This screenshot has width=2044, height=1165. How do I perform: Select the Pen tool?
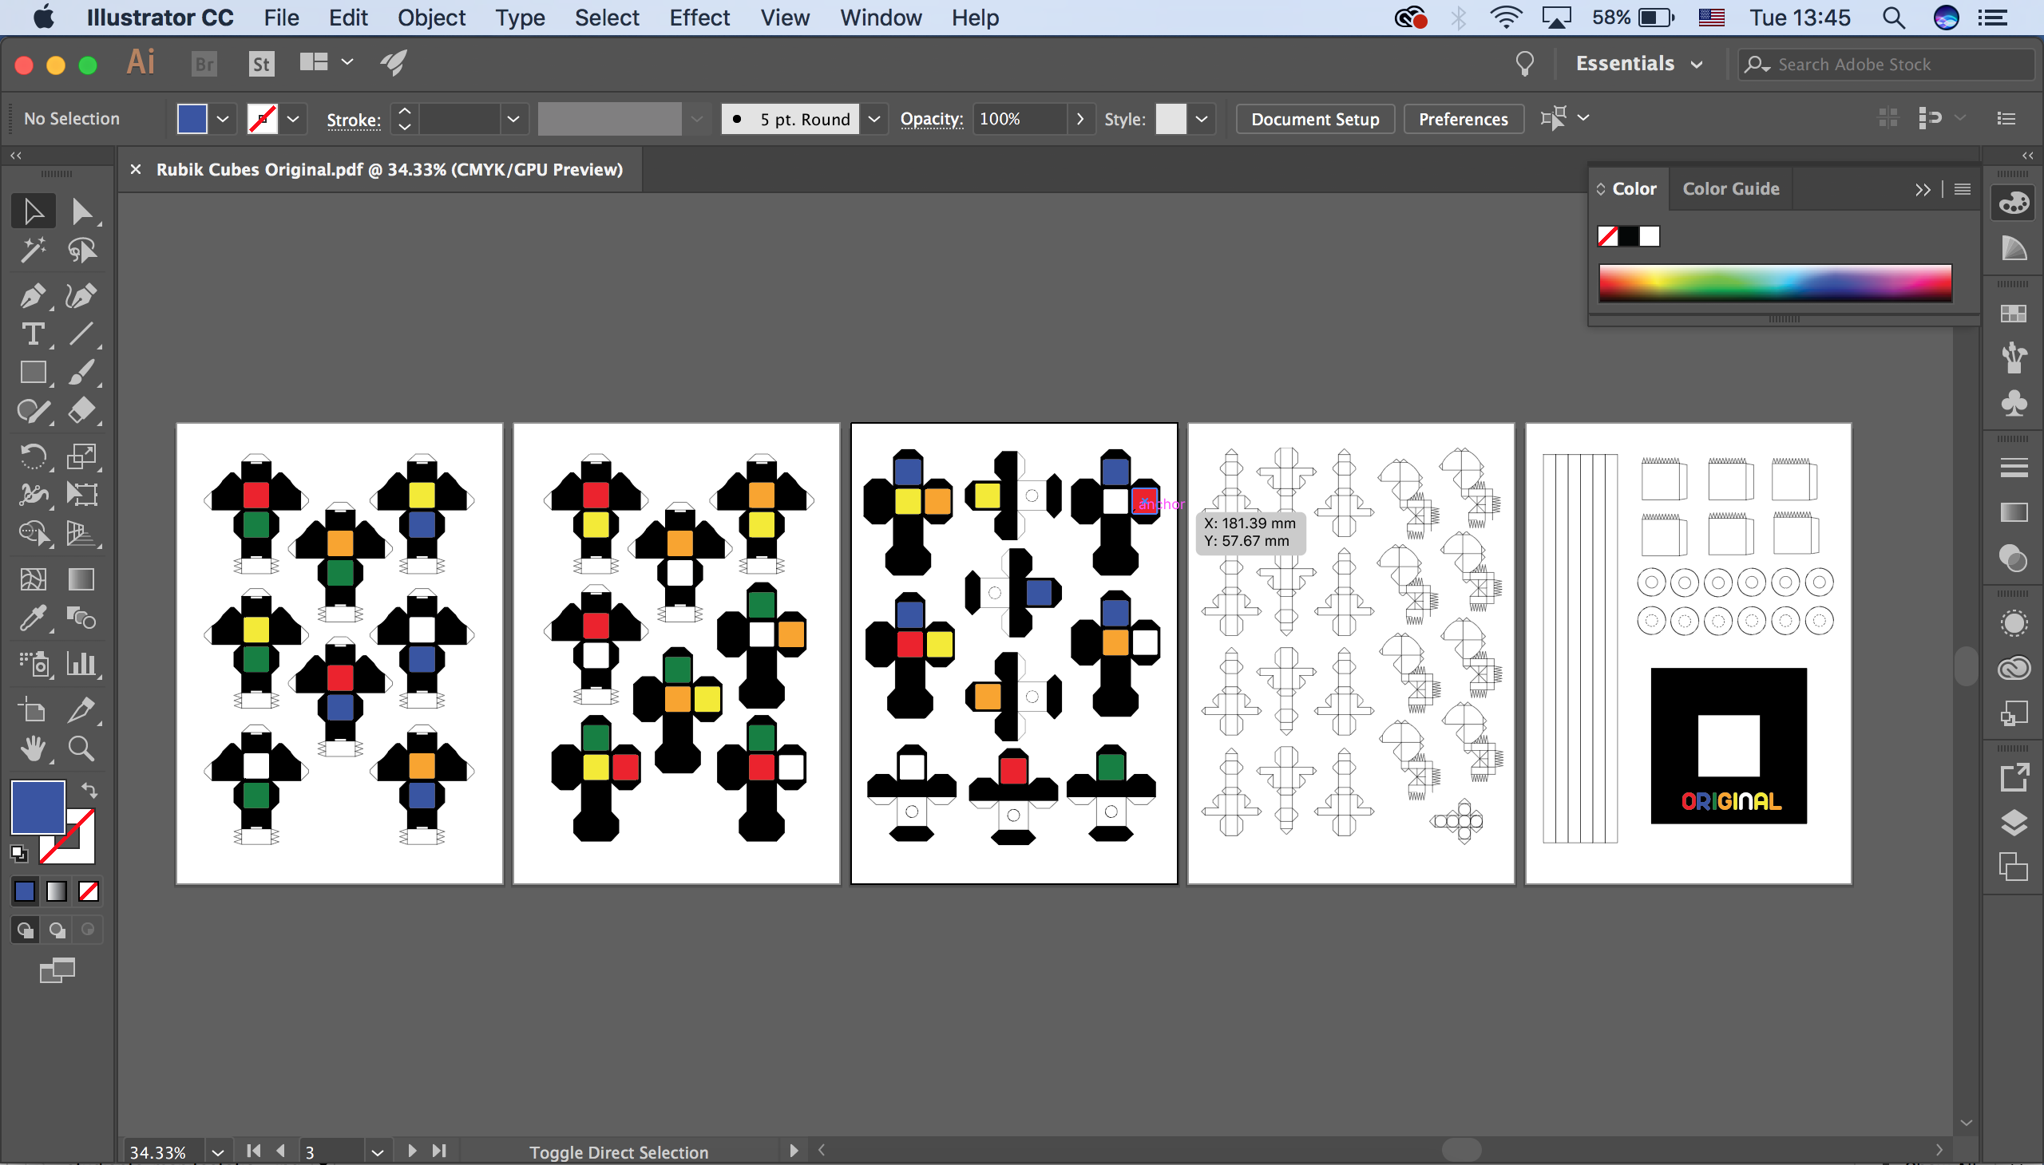(32, 296)
